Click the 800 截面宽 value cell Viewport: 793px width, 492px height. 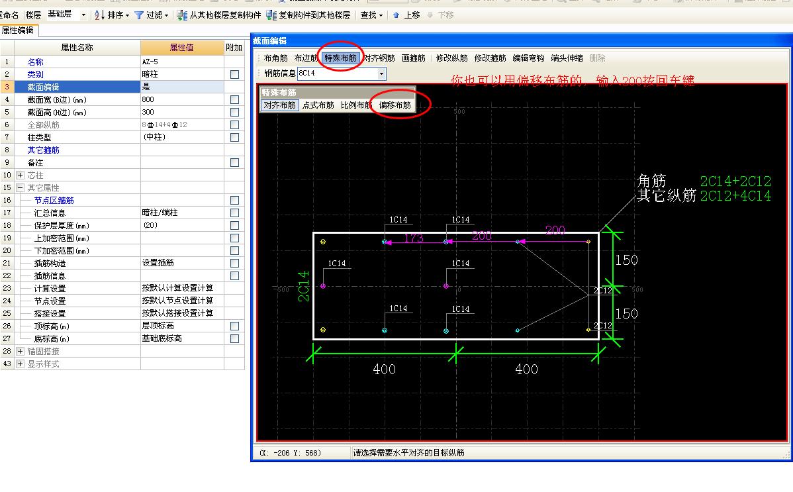(182, 100)
